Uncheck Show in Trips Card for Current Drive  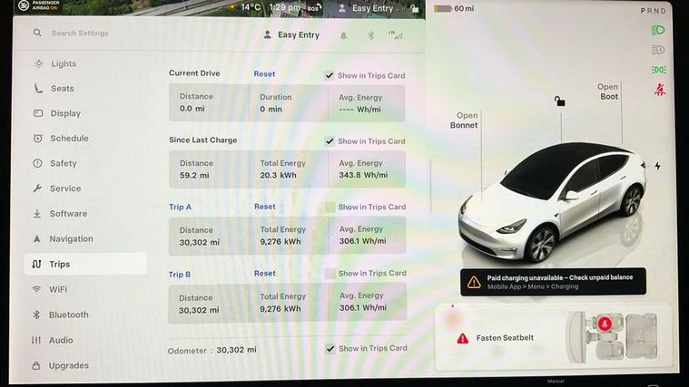click(330, 75)
